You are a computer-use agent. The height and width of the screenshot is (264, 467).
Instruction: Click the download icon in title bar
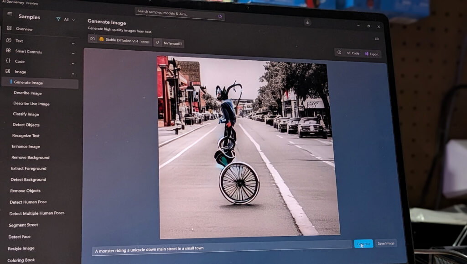[308, 22]
